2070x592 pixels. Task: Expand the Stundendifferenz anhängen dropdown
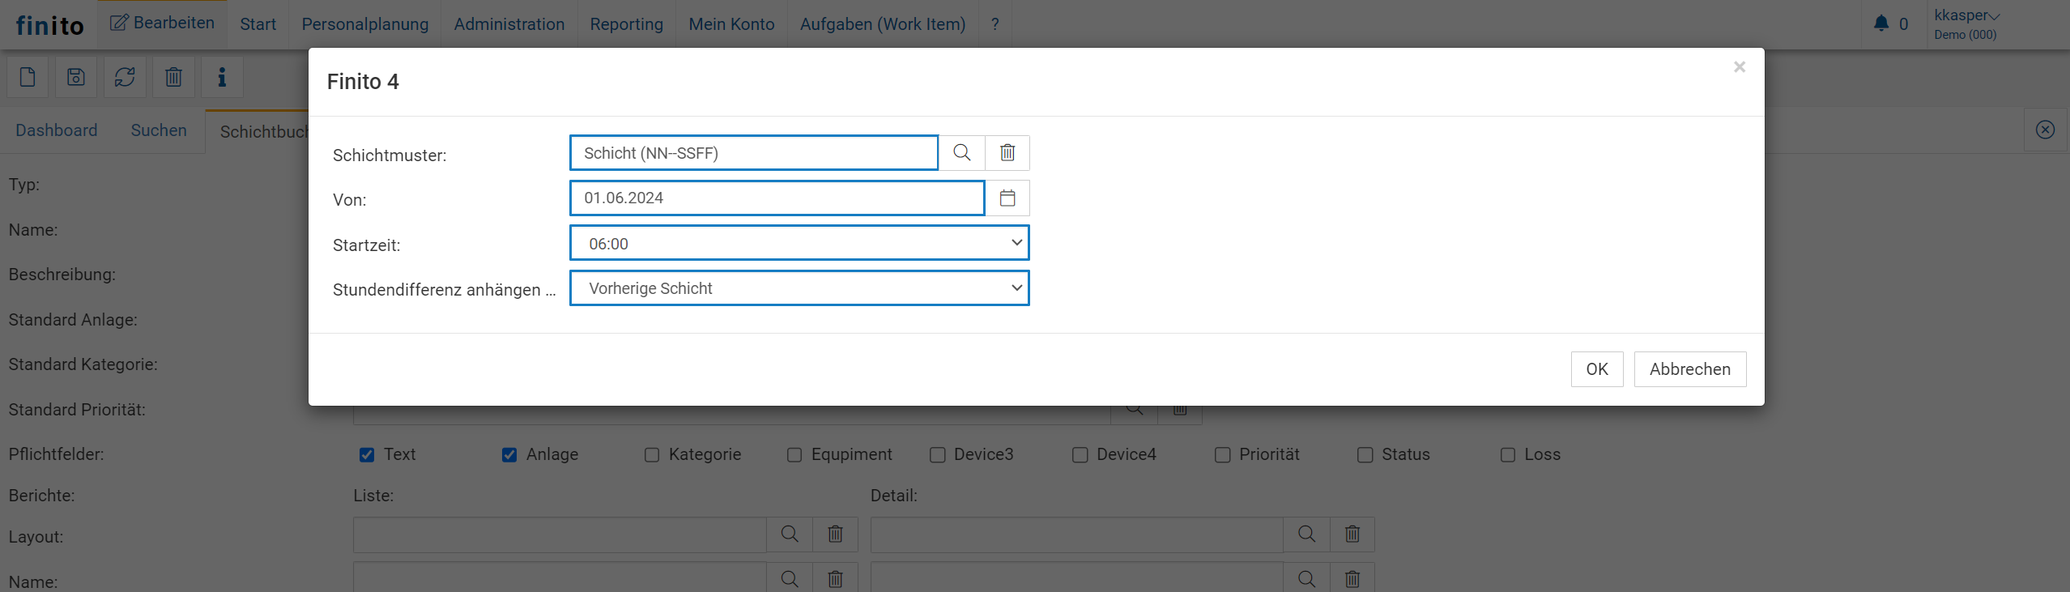coord(799,288)
